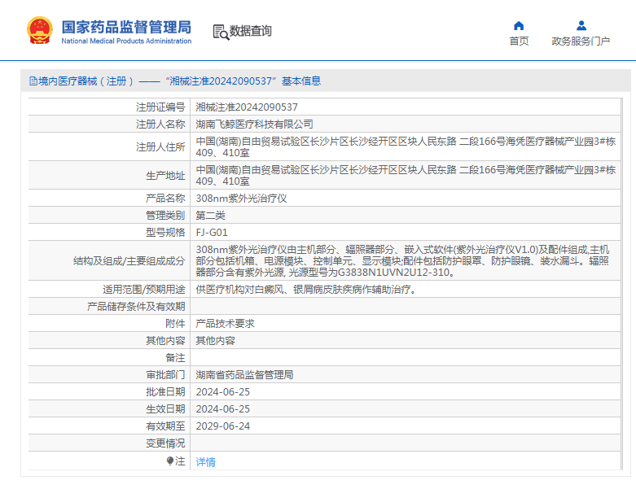Open the 政务服务门户 link
The height and width of the screenshot is (489, 636).
tap(581, 41)
